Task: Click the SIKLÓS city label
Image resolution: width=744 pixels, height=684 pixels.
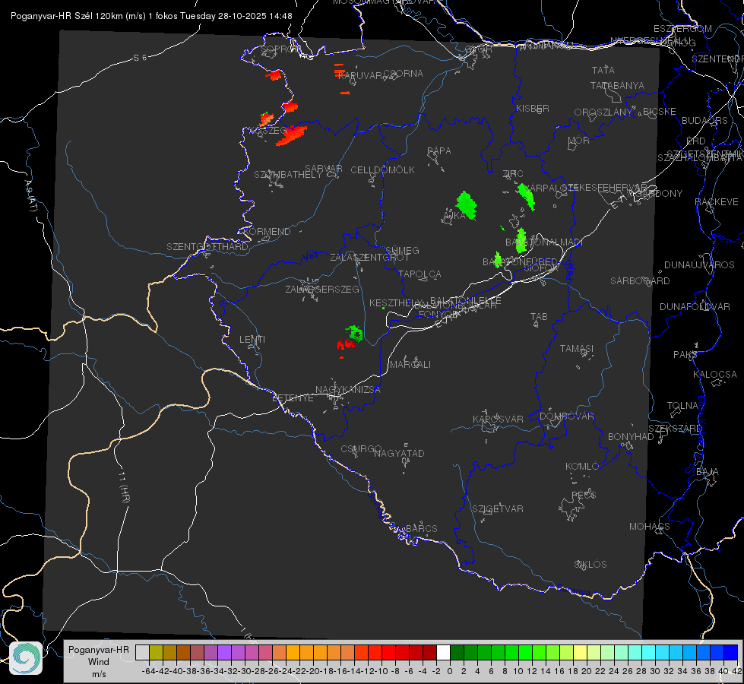Action: [590, 564]
